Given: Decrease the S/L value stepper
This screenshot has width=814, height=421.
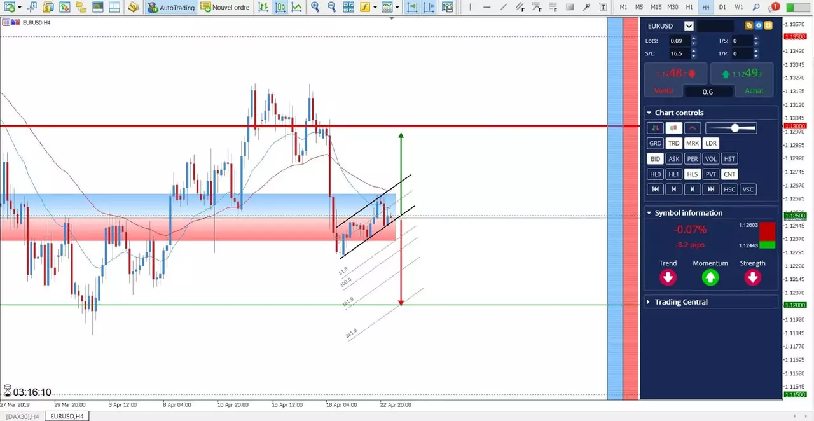Looking at the screenshot, I should pos(693,57).
